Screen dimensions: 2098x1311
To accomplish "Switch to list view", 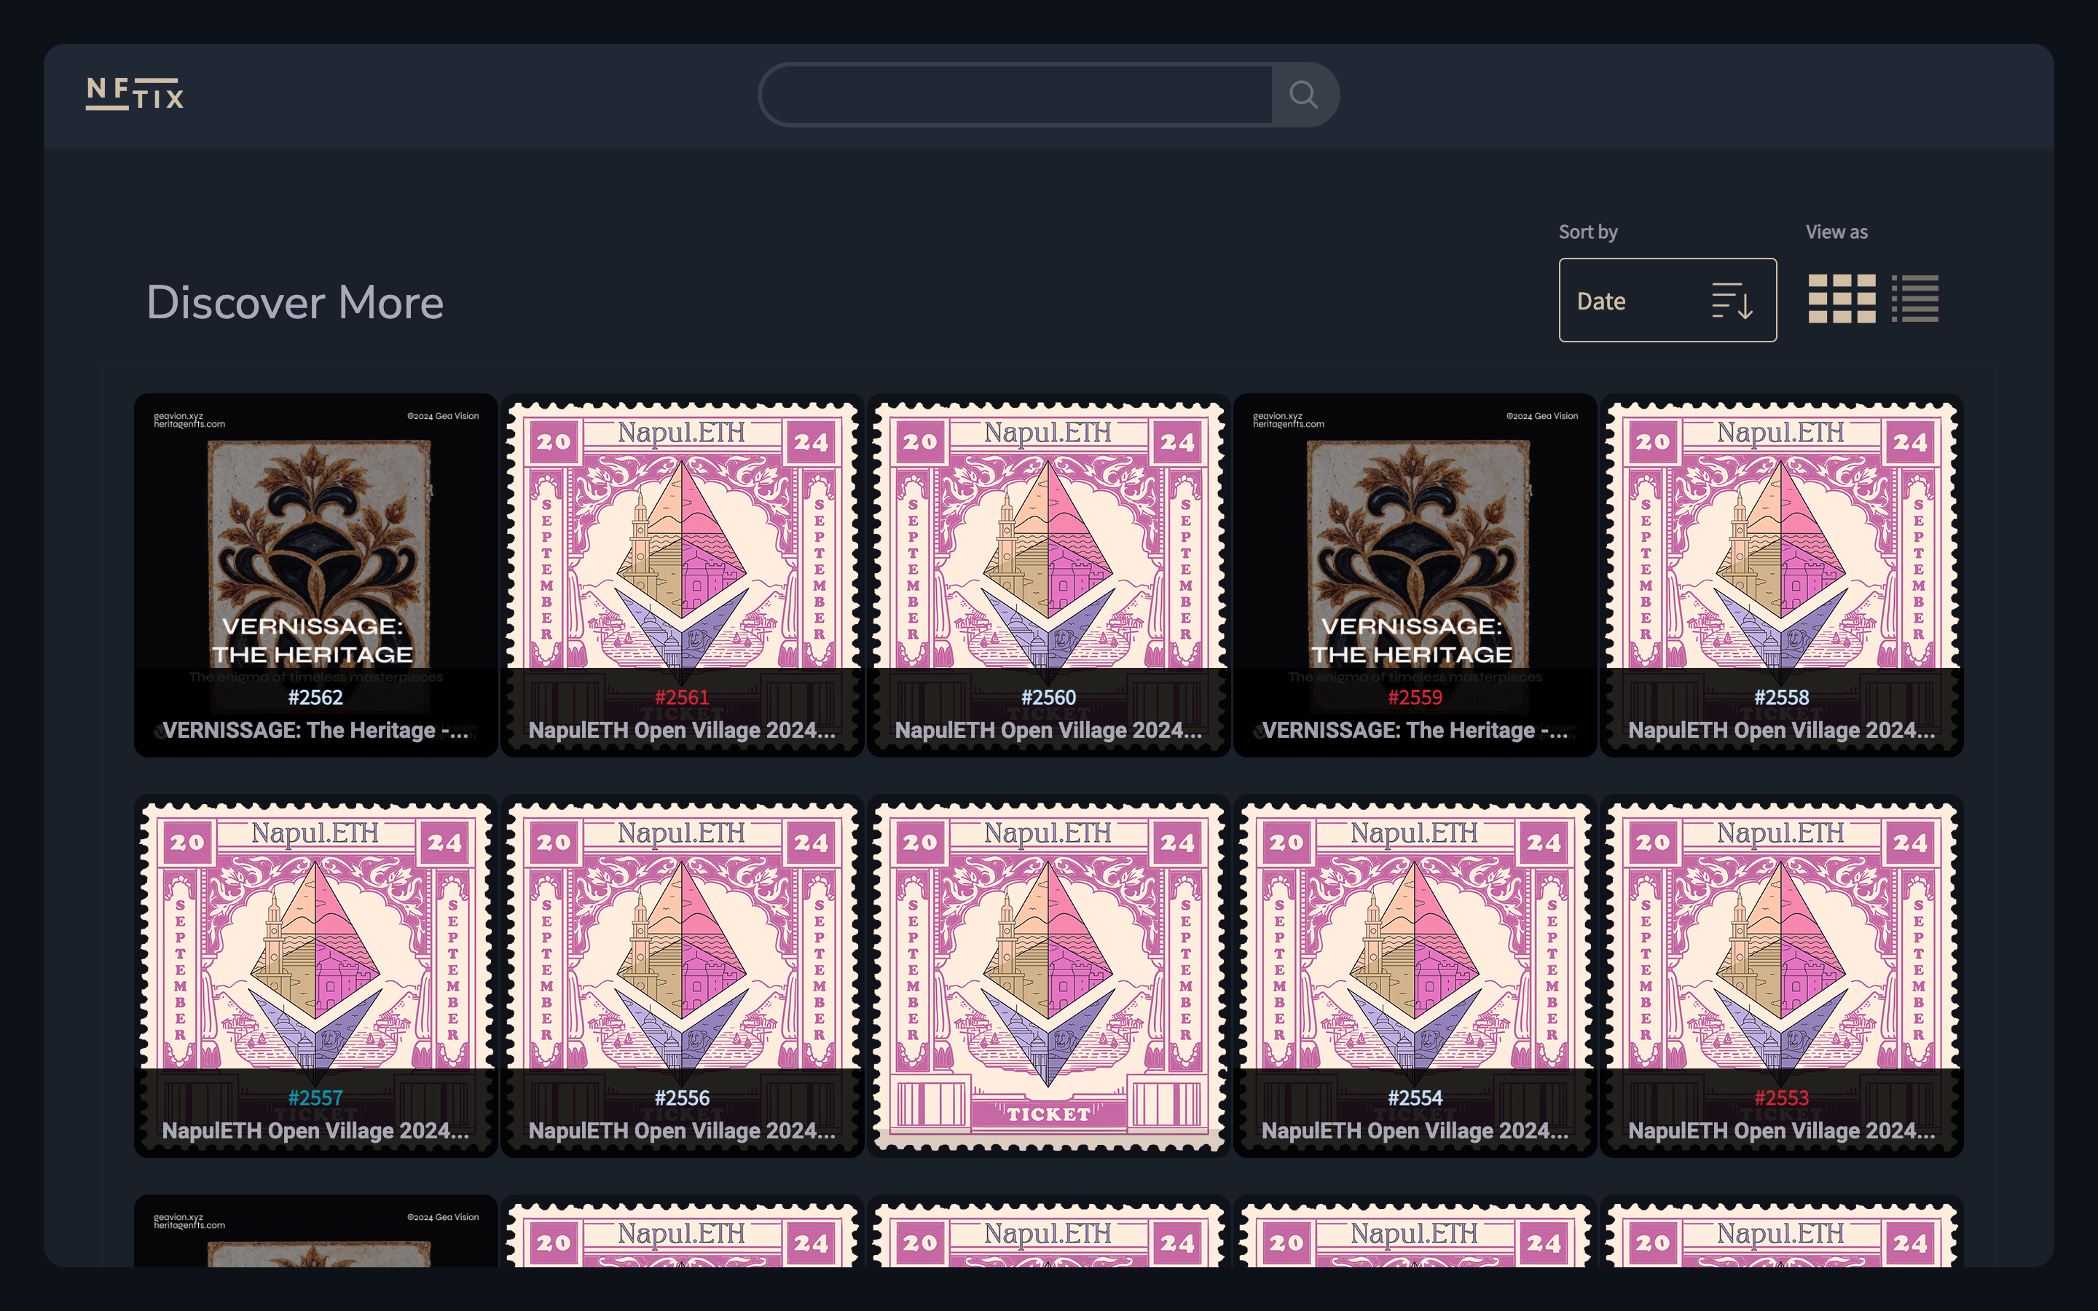I will [x=1915, y=299].
